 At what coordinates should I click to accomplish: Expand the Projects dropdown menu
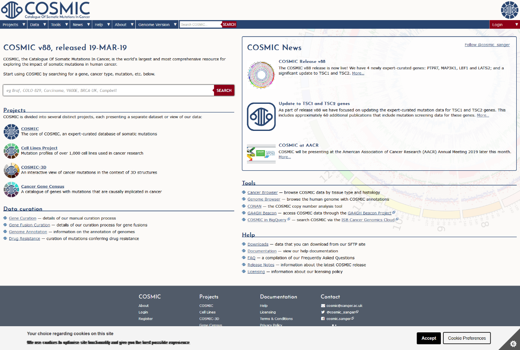[14, 25]
